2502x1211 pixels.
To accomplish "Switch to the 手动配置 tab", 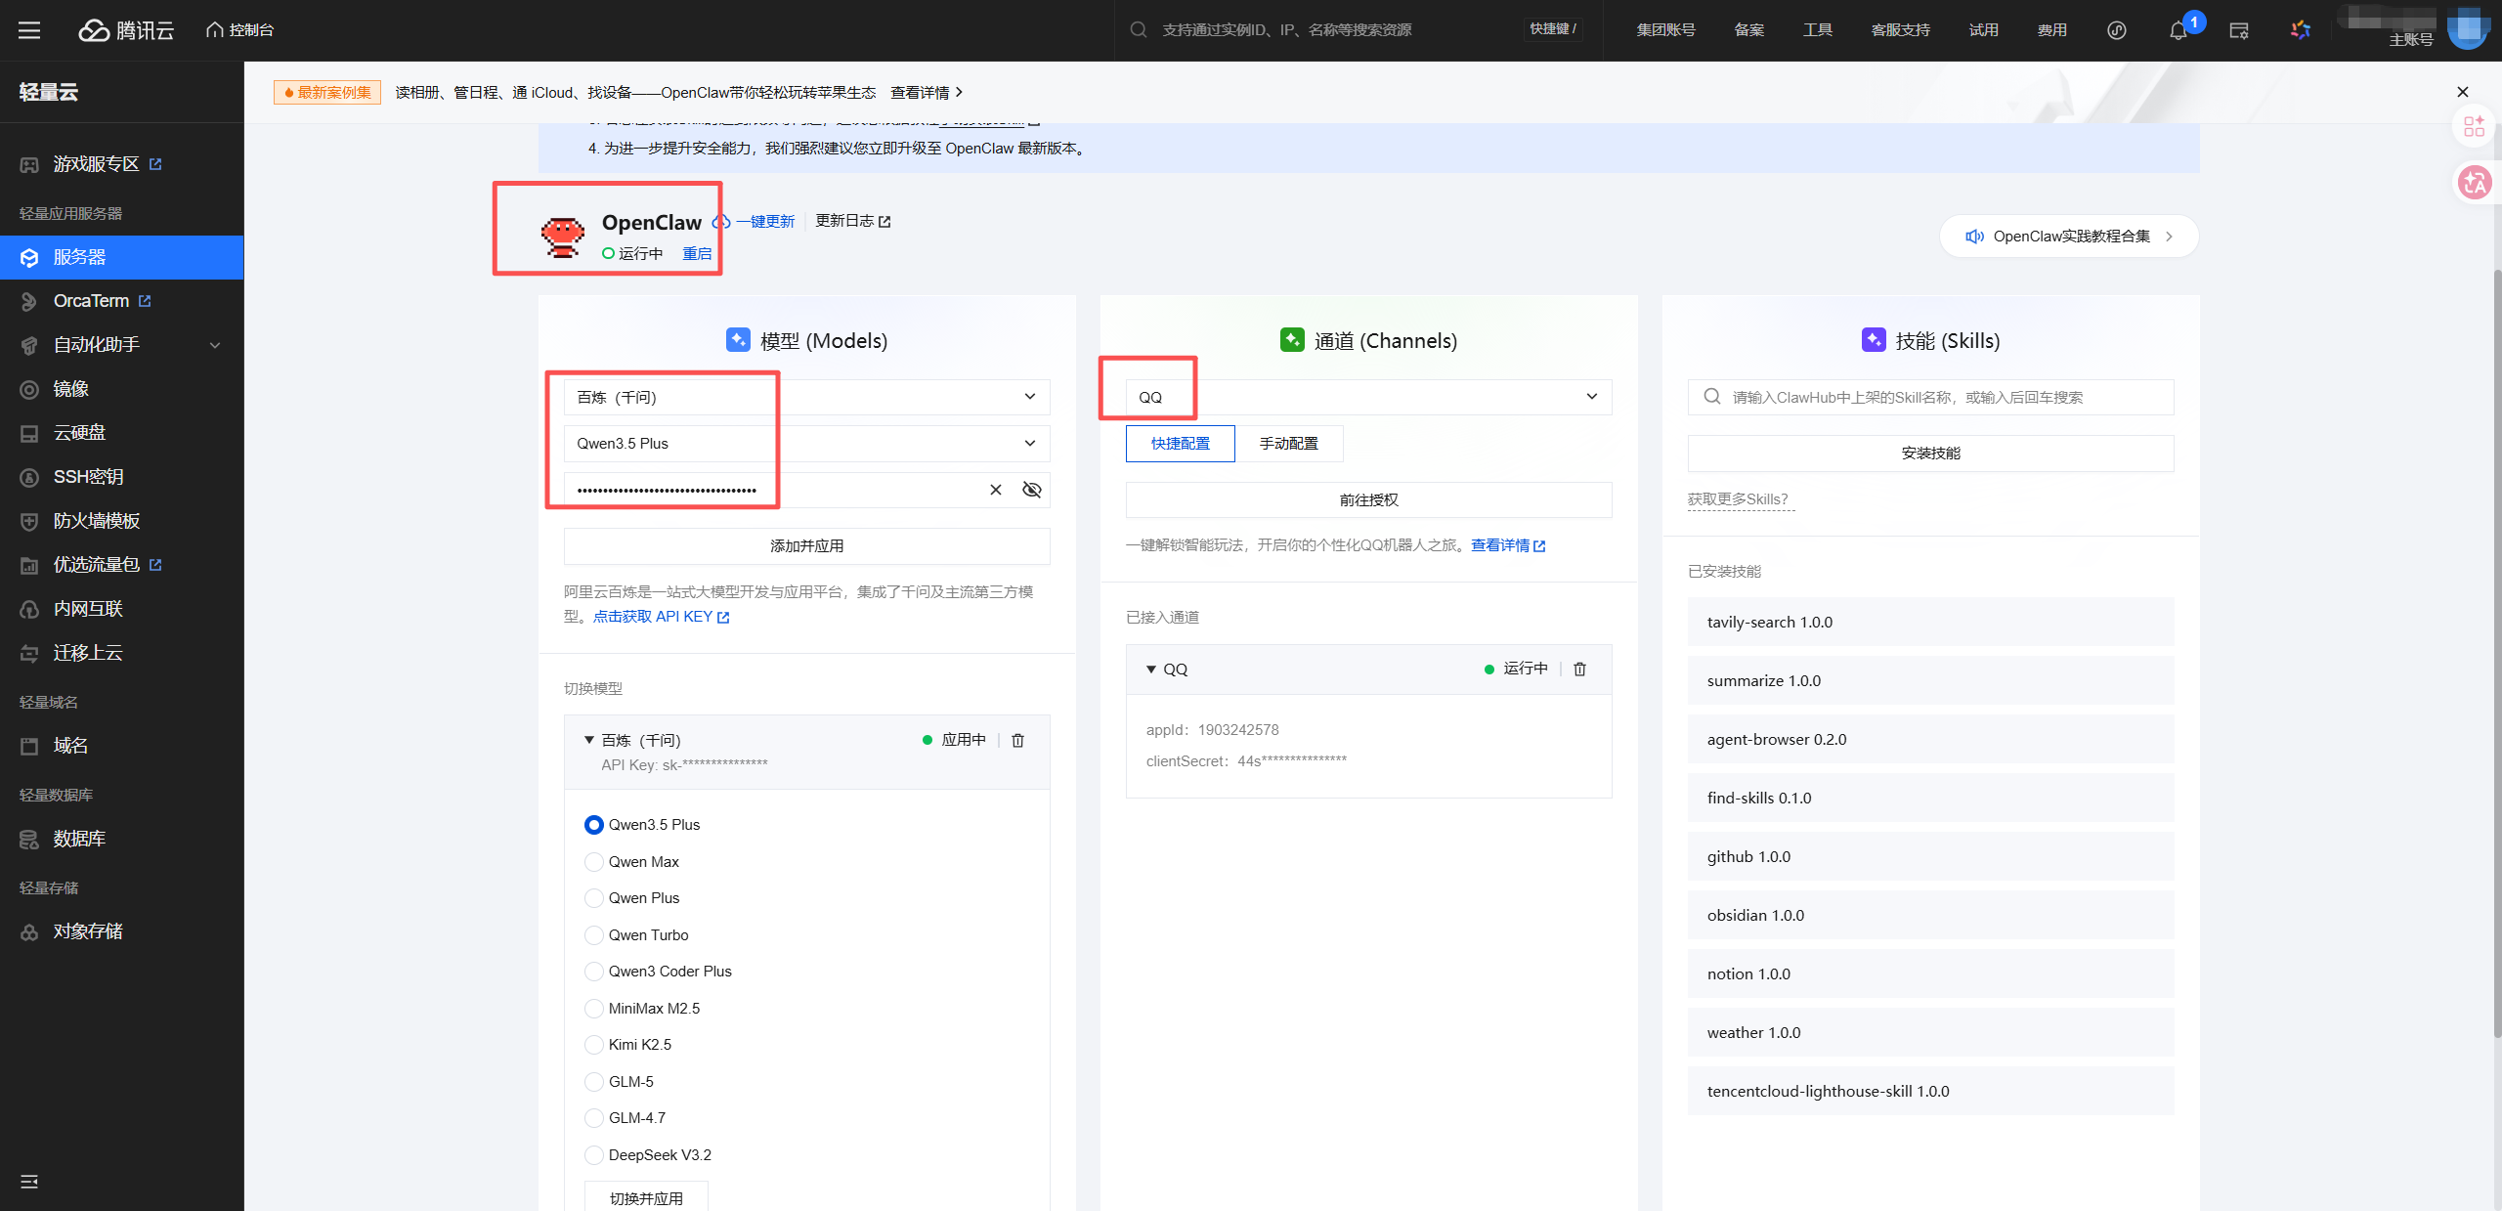I will (1288, 444).
